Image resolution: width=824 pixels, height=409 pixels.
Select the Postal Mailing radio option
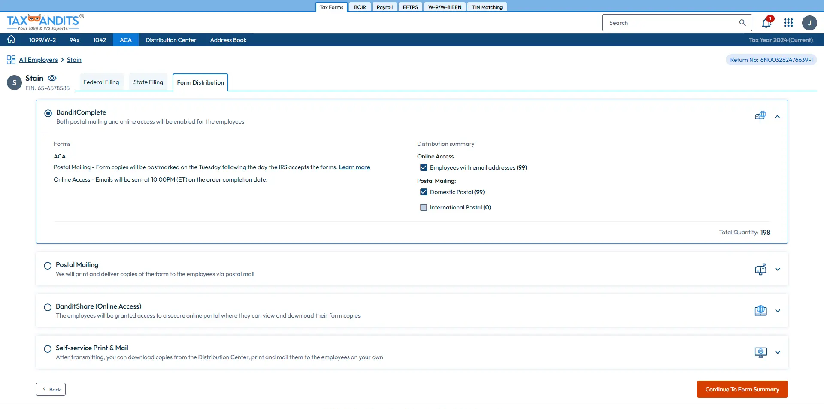point(48,266)
